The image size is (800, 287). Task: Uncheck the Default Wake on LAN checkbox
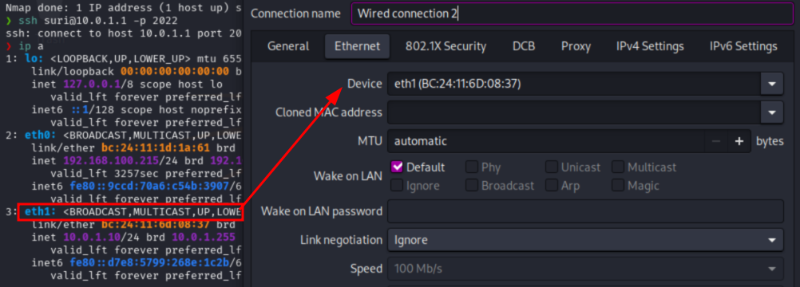[398, 167]
